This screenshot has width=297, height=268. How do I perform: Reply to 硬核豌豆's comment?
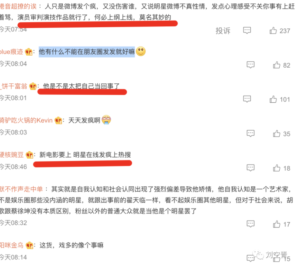click(x=250, y=168)
